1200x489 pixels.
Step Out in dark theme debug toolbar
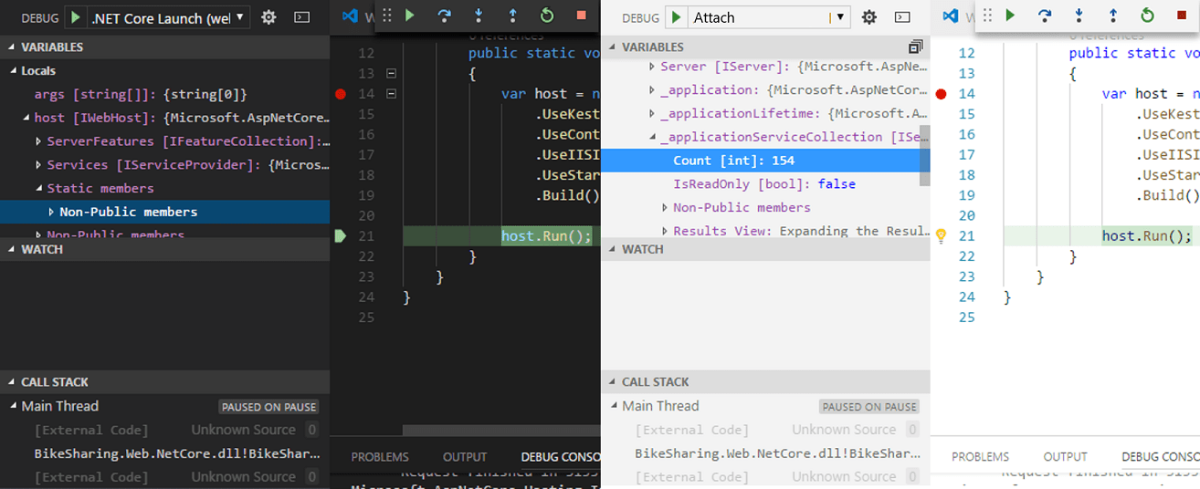(x=512, y=15)
